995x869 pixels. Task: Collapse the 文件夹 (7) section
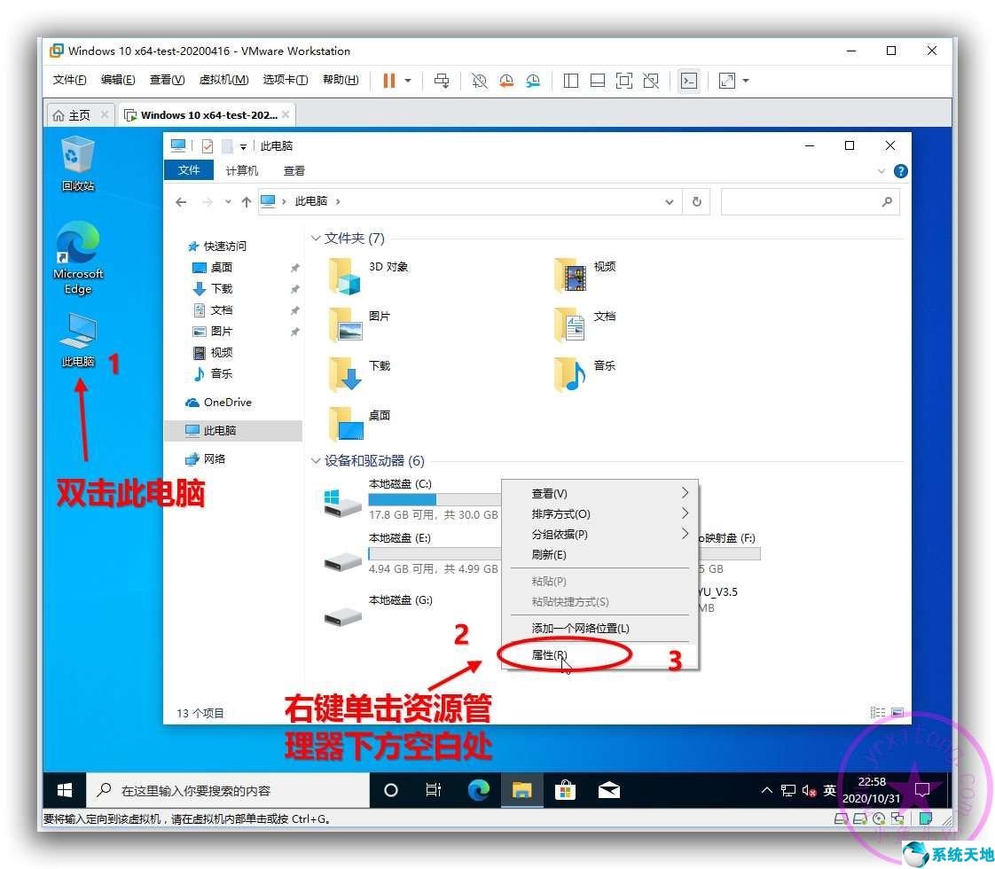317,238
